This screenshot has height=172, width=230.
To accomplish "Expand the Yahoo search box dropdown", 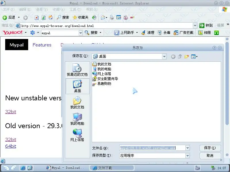I will coord(80,33).
